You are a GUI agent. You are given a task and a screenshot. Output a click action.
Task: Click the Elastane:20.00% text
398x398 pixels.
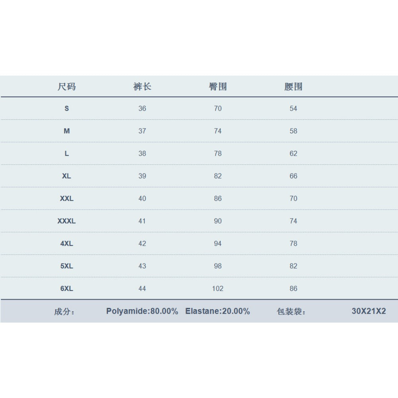[x=218, y=311]
